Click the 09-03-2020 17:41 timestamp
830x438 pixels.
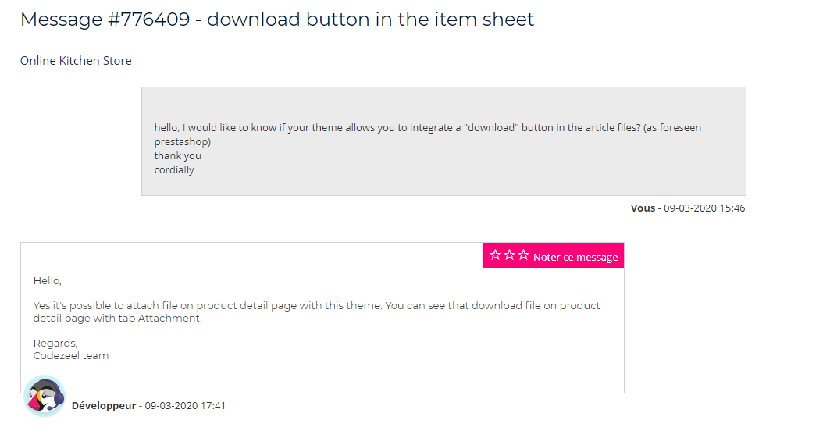185,406
